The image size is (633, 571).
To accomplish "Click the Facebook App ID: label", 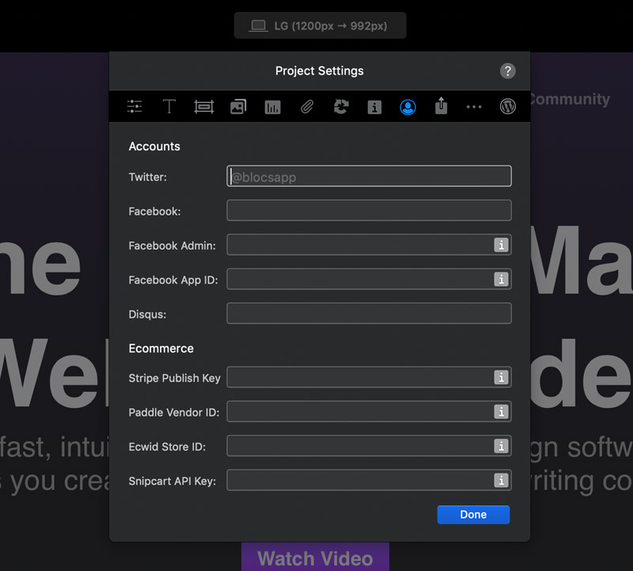I will (173, 280).
